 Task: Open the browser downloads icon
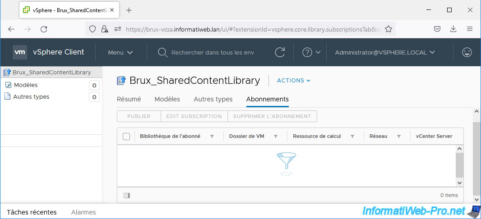point(453,29)
